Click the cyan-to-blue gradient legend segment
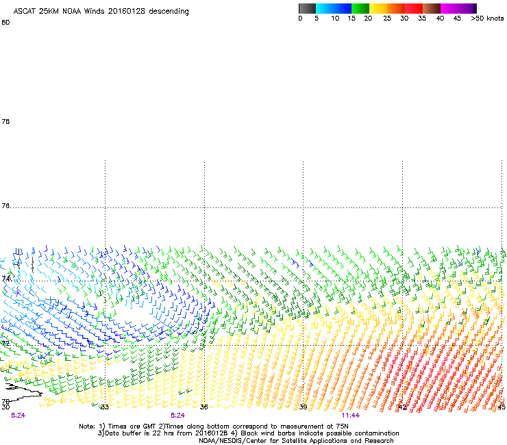This screenshot has height=445, width=507. point(334,8)
